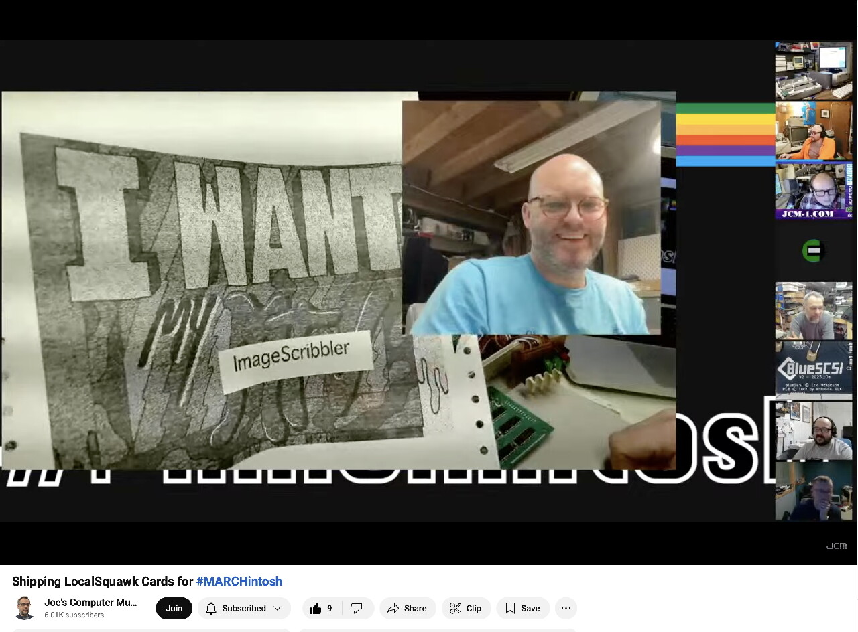Expand the Subscribed notification options dropdown

[x=244, y=608]
